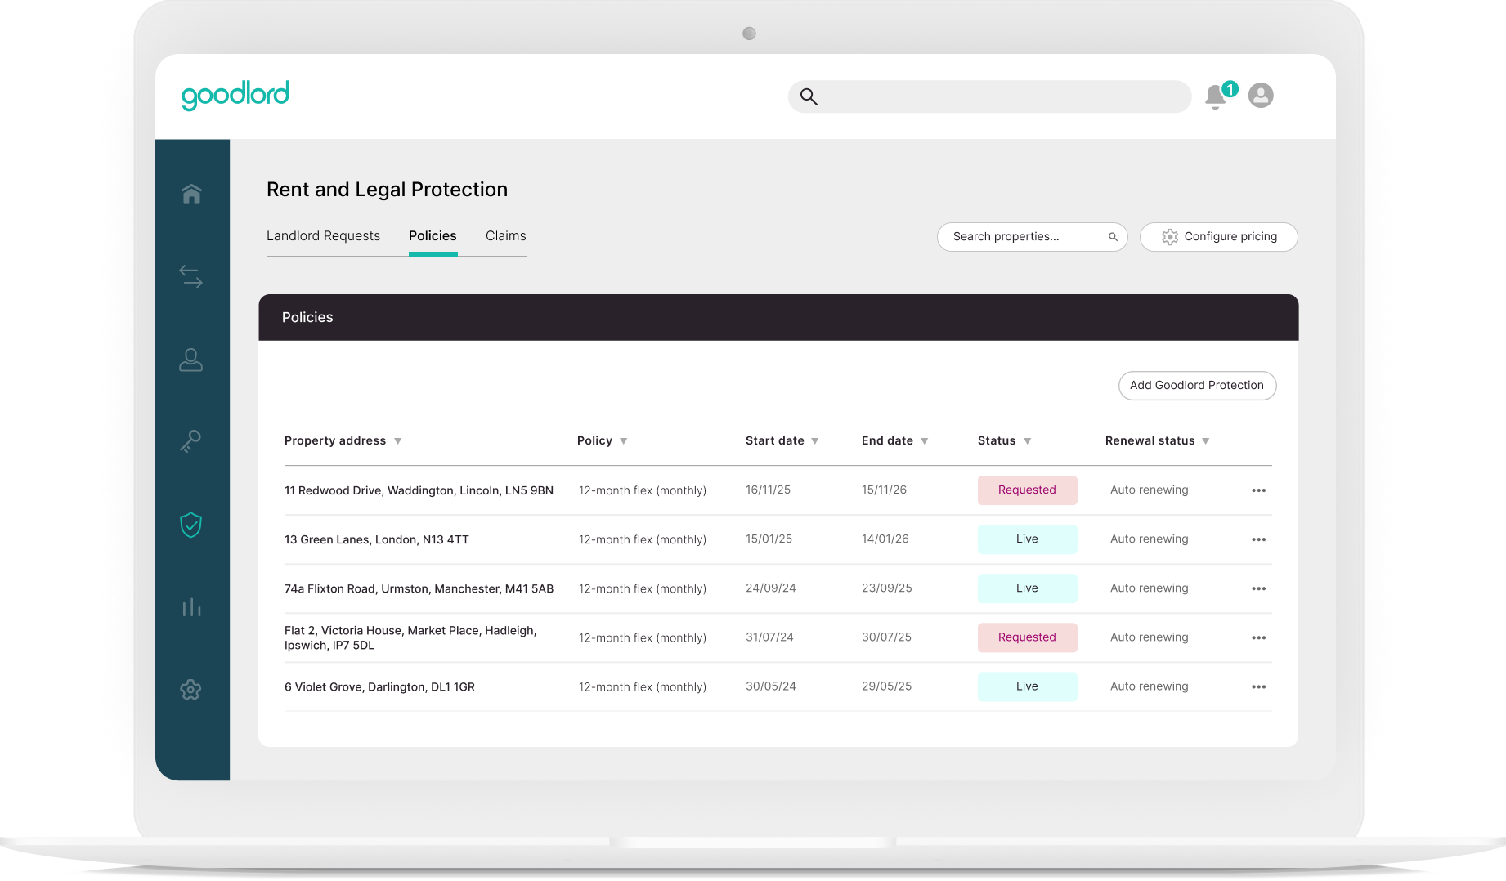Image resolution: width=1506 pixels, height=881 pixels.
Task: Open settings via the sidebar gear icon
Action: (191, 690)
